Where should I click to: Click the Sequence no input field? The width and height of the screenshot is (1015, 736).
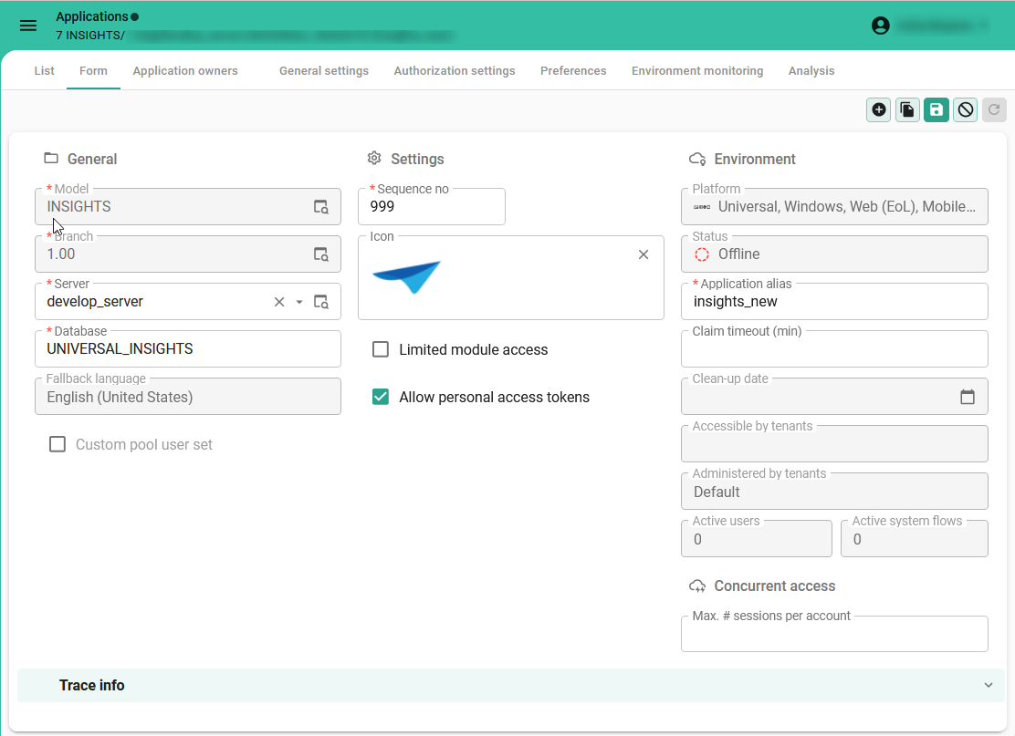pyautogui.click(x=431, y=206)
